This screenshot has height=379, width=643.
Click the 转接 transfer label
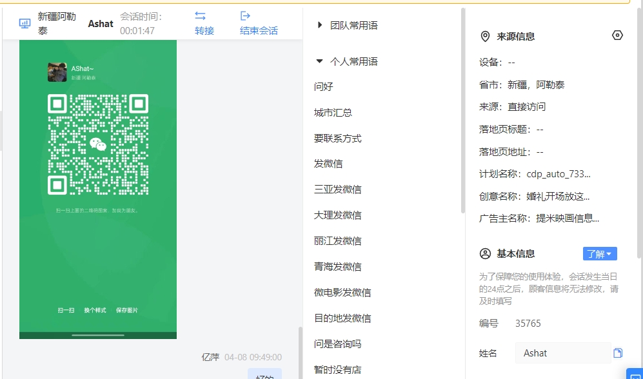pos(204,31)
